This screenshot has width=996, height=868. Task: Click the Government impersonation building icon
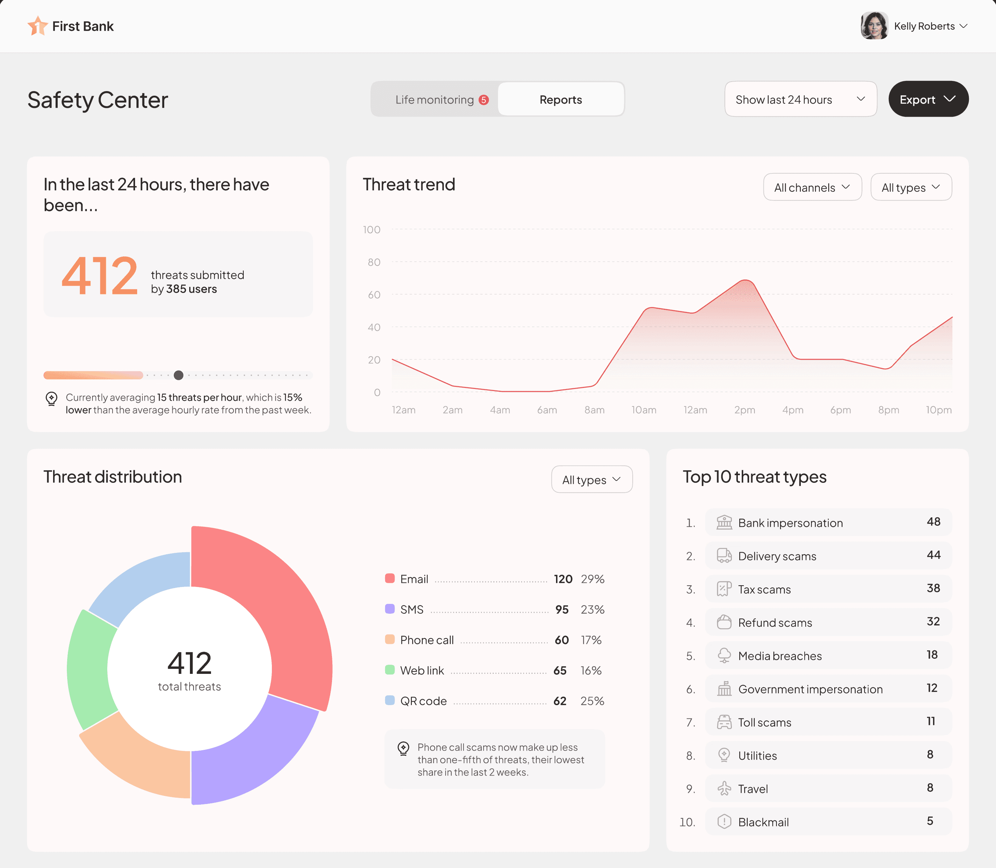pyautogui.click(x=724, y=689)
